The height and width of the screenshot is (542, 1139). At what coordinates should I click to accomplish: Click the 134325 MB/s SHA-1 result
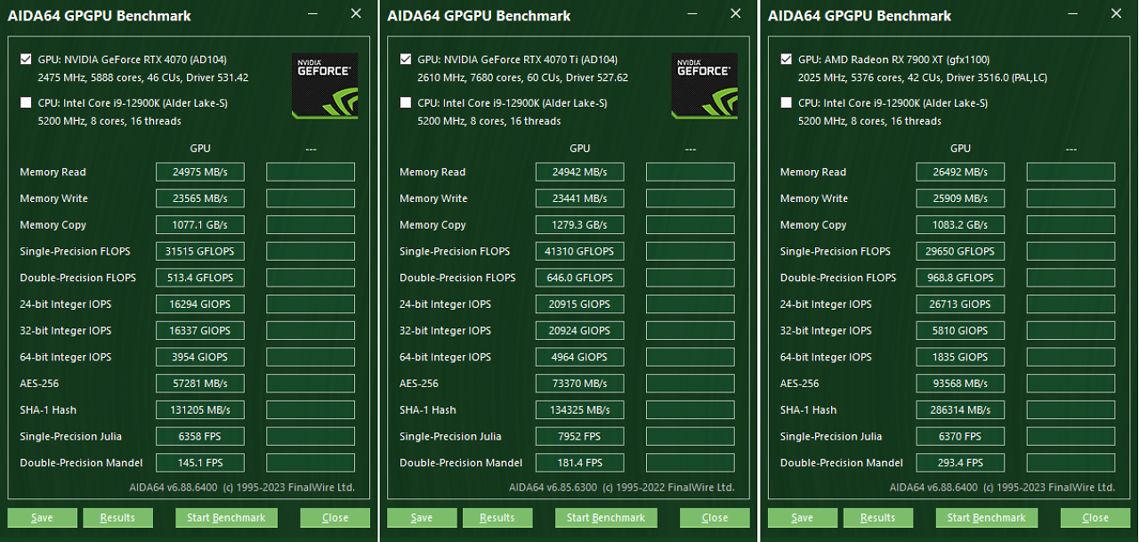[580, 410]
